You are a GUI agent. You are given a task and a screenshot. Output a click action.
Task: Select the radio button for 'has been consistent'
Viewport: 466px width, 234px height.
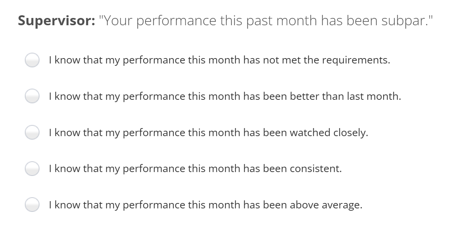(32, 168)
